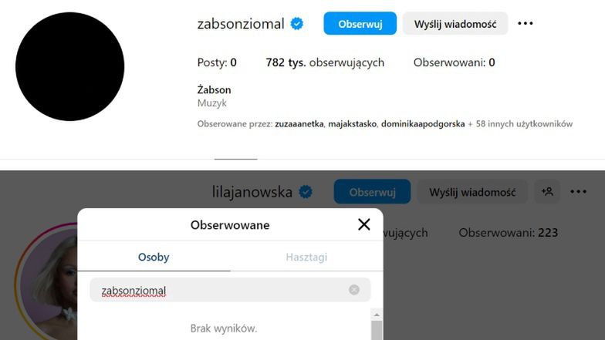Switch to the Osoby tab
The width and height of the screenshot is (605, 340).
[154, 258]
